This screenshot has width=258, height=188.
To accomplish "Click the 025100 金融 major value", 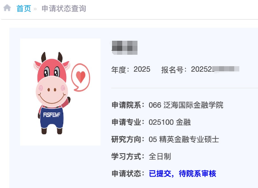I will pos(170,122).
